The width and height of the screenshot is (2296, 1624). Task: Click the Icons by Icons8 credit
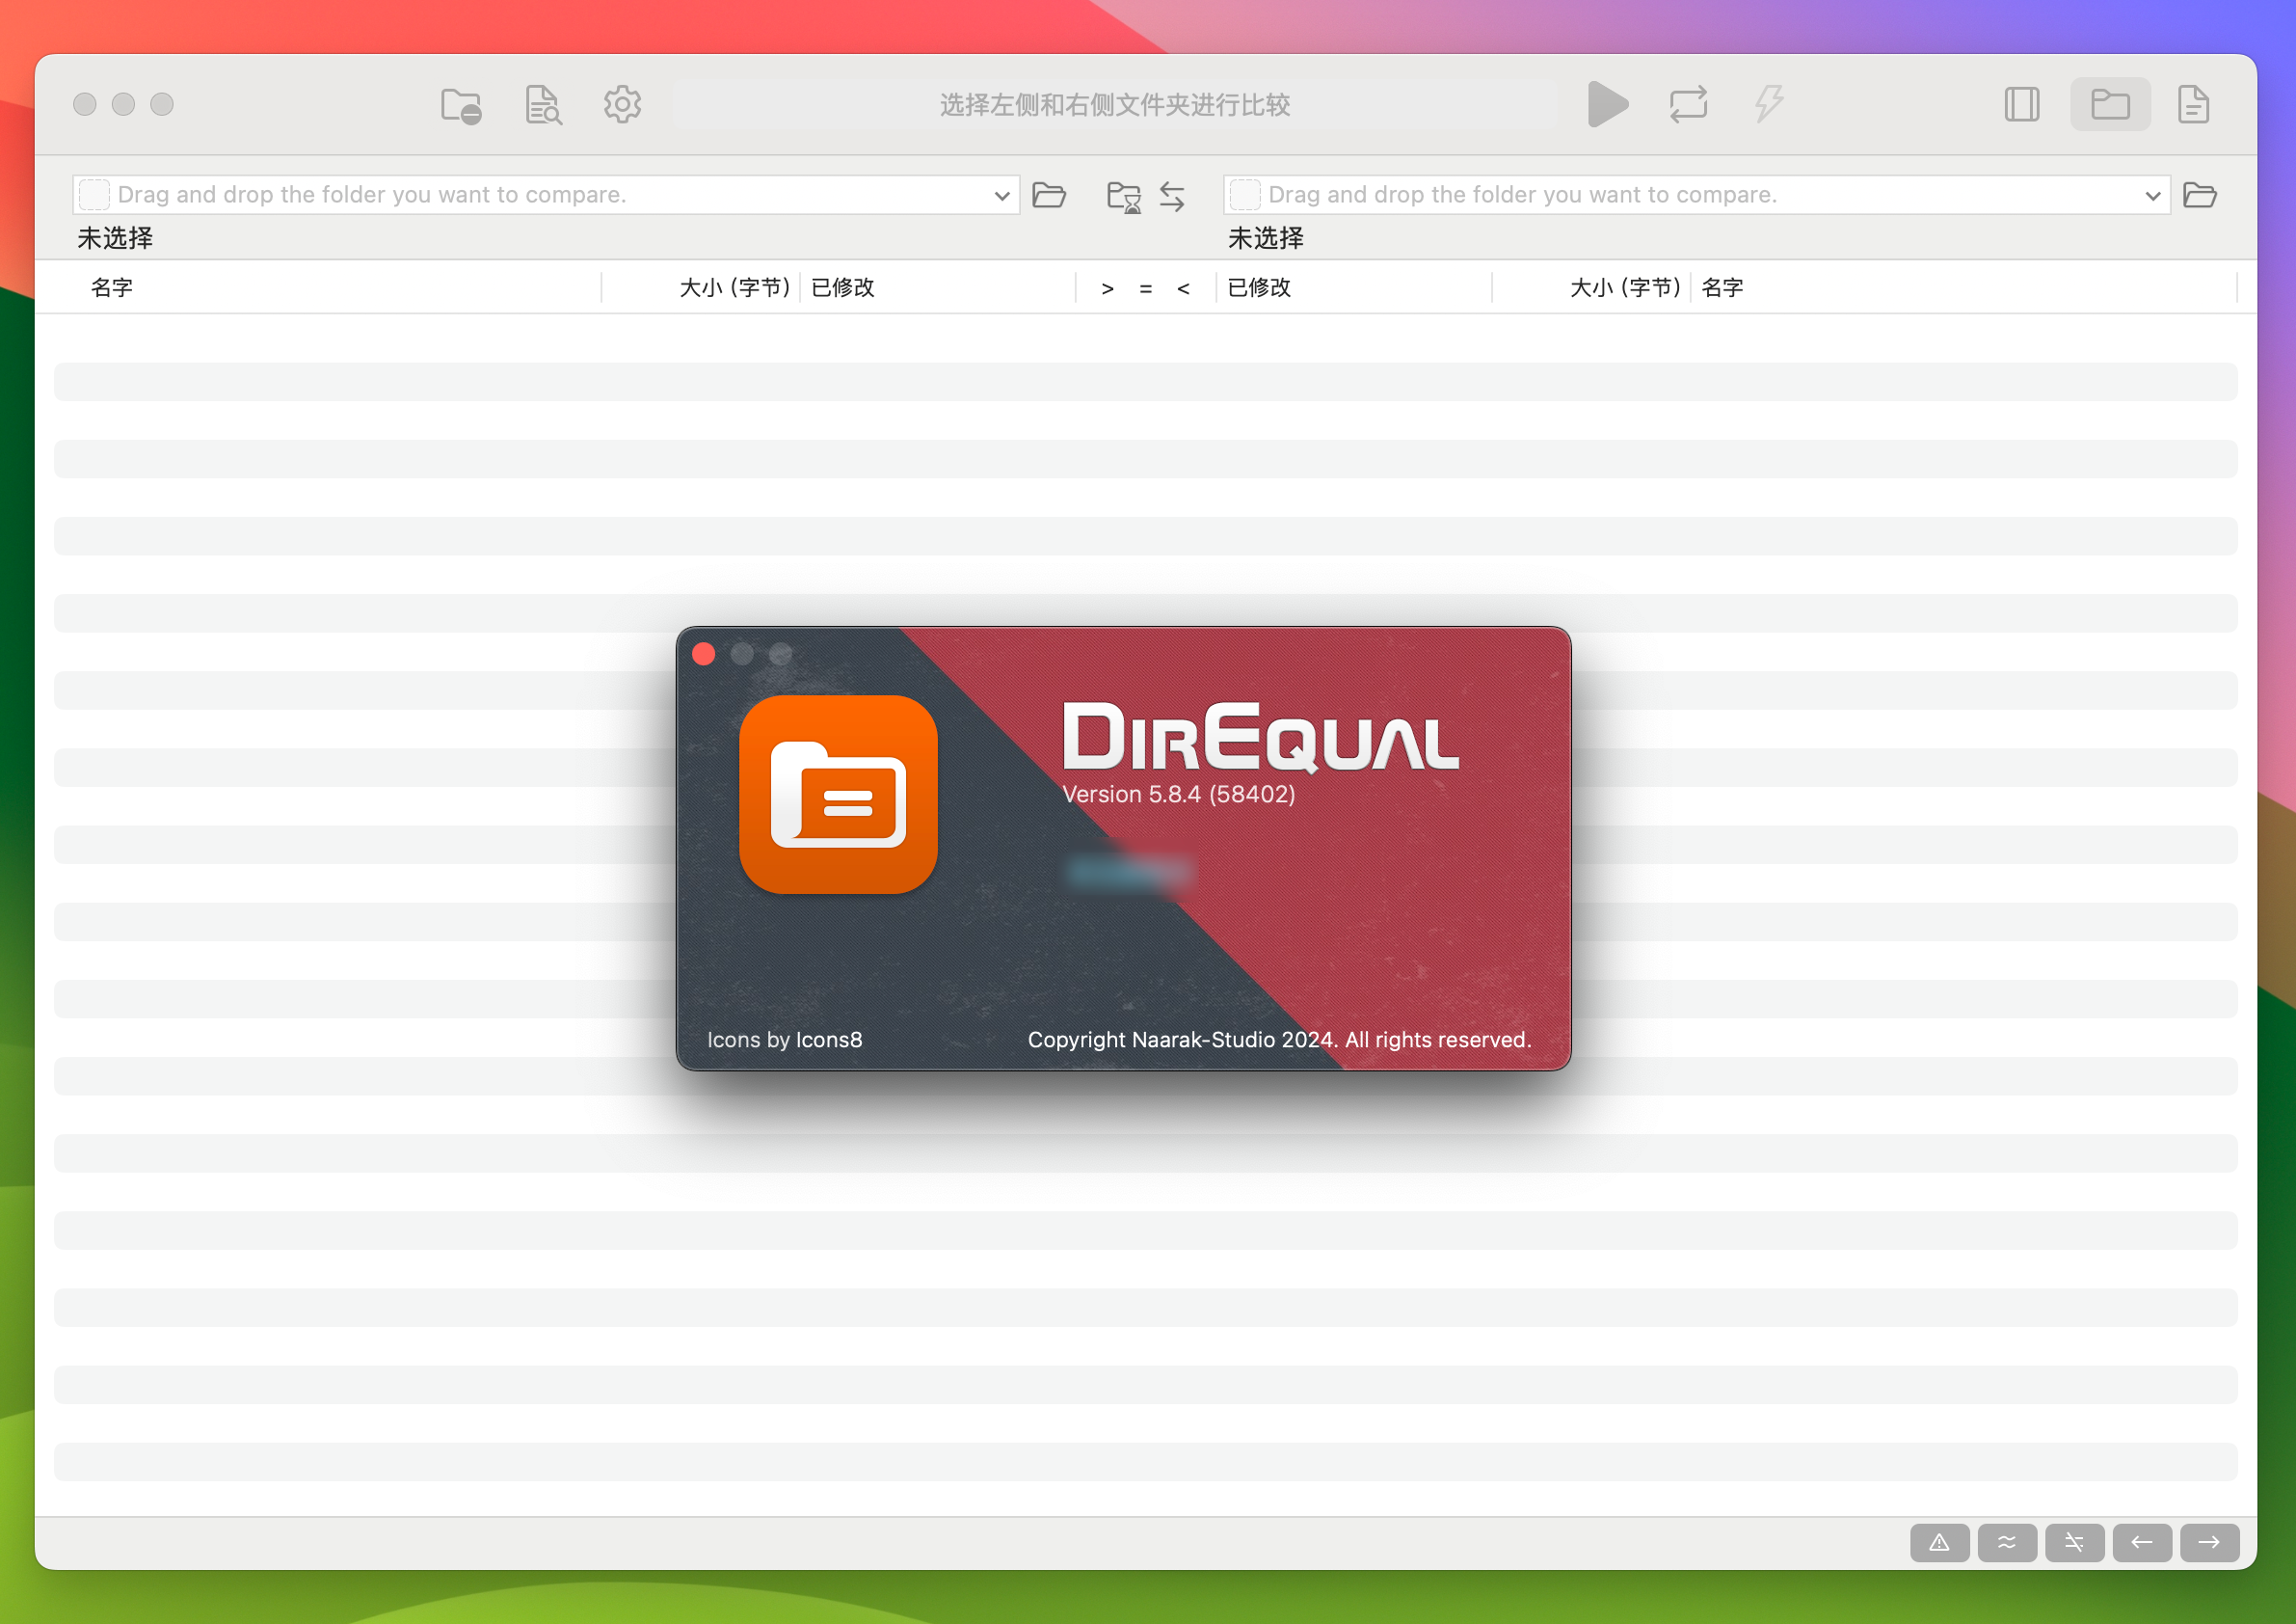[784, 1040]
